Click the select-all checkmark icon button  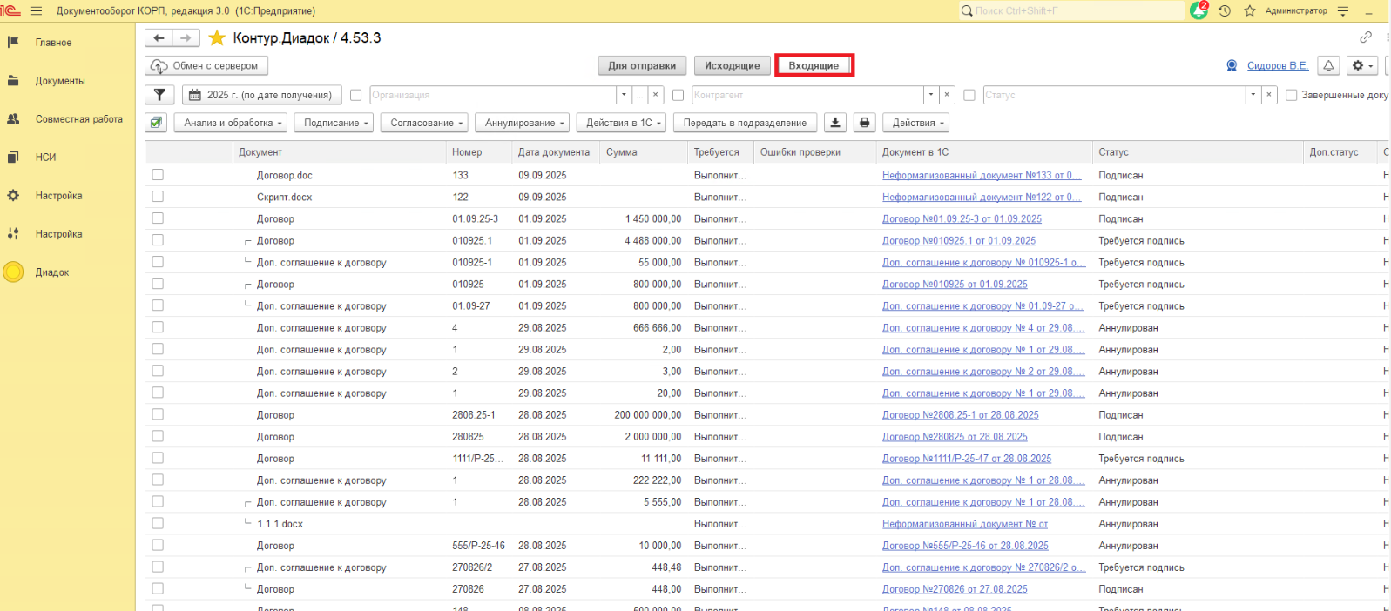tap(156, 123)
